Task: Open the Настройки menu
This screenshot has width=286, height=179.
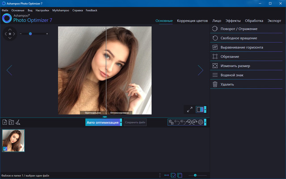Action: pyautogui.click(x=42, y=10)
